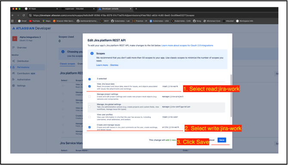Check the Manage project settings checkbox

[x=89, y=97]
